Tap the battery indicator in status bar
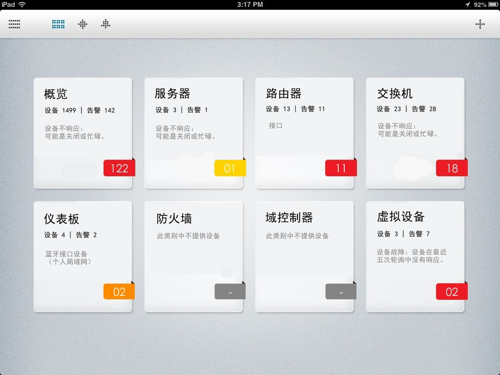Viewport: 500px width, 375px height. 493,4
